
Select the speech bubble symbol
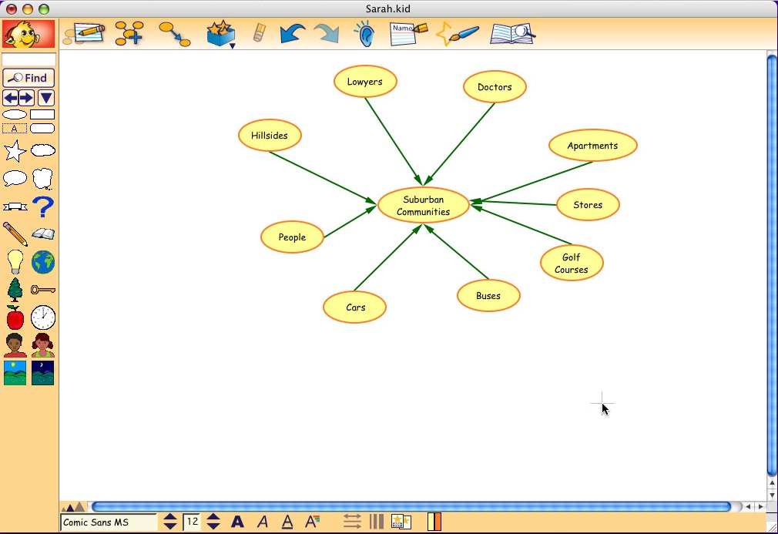pos(15,178)
